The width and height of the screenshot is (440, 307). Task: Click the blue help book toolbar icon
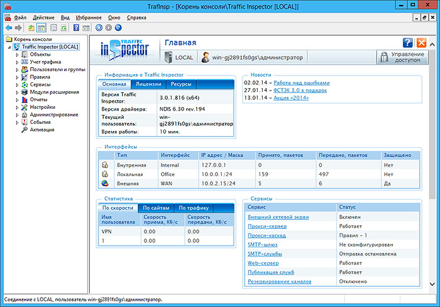(x=76, y=28)
